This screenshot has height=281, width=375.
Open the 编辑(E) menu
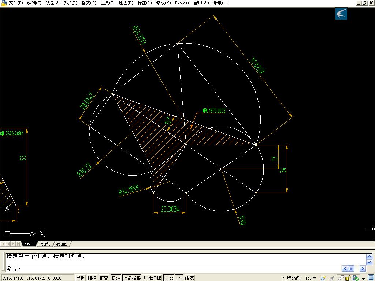point(34,3)
